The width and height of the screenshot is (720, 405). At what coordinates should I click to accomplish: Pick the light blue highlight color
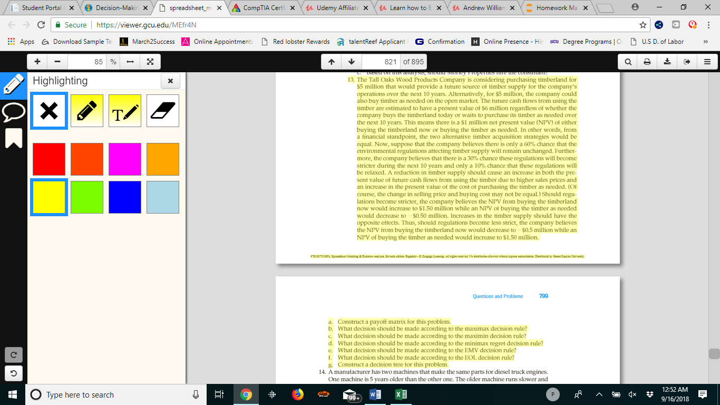pos(163,197)
